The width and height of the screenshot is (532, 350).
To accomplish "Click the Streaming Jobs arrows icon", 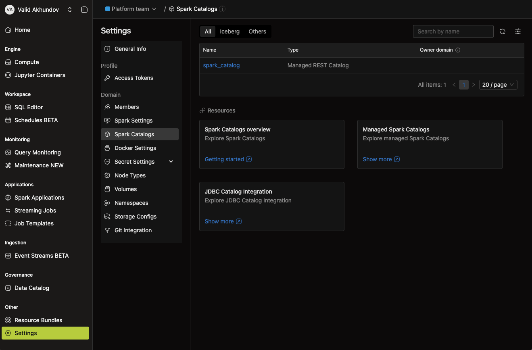I will click(x=8, y=210).
